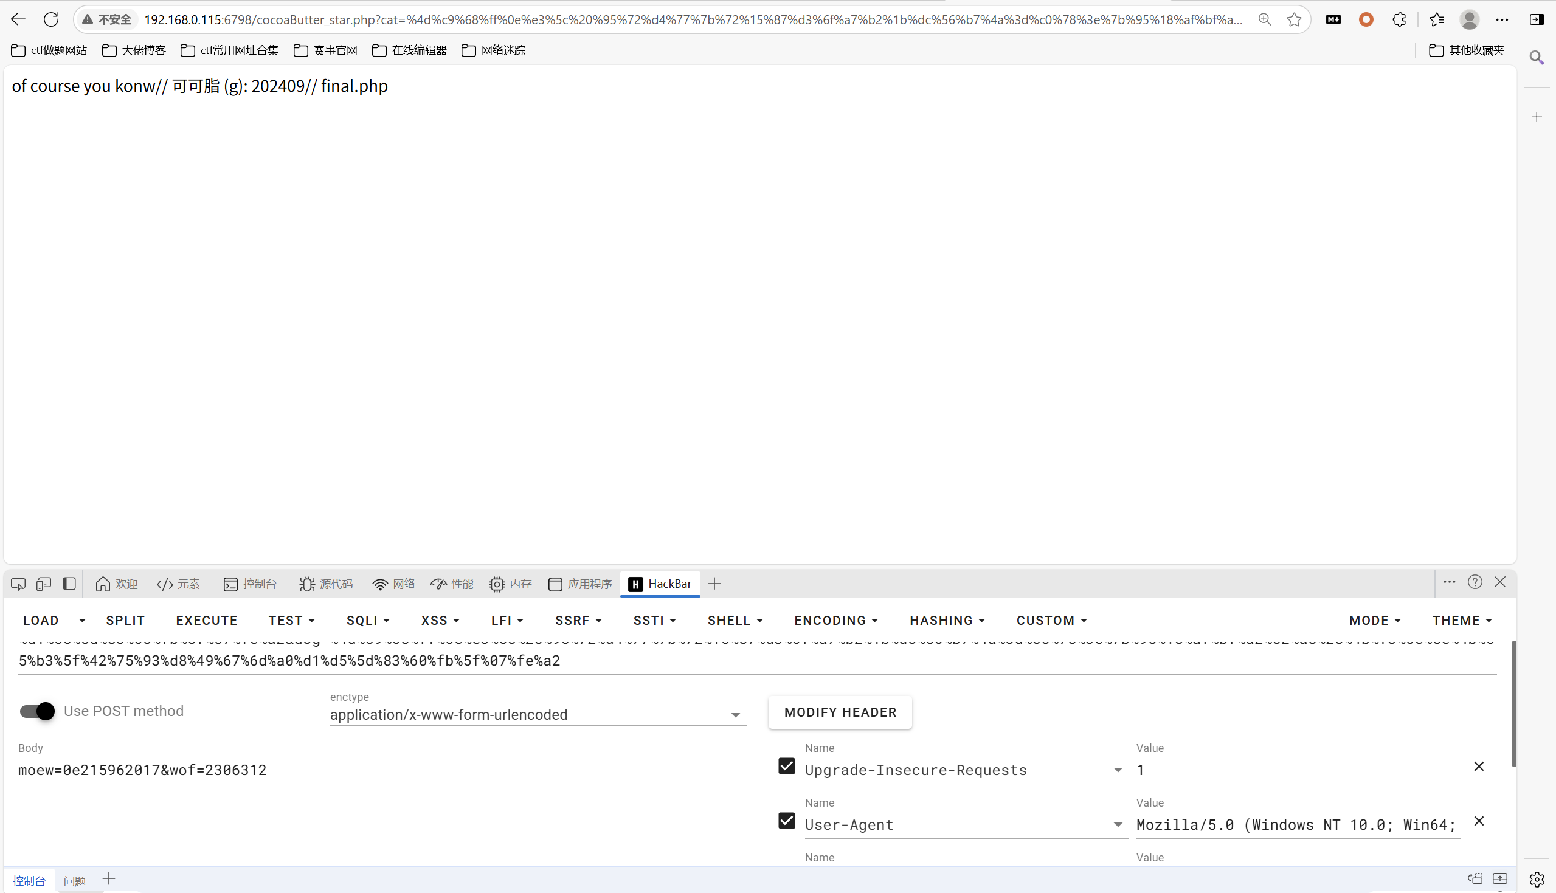Expand the LOAD dropdown arrow
The image size is (1556, 893).
tap(82, 621)
